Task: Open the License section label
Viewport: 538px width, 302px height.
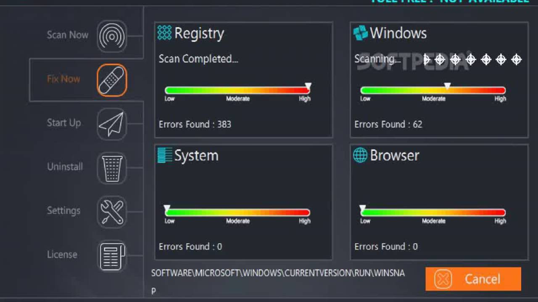Action: point(62,255)
